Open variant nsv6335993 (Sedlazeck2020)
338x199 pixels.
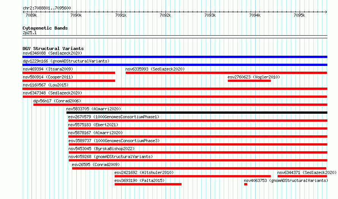tap(155, 69)
